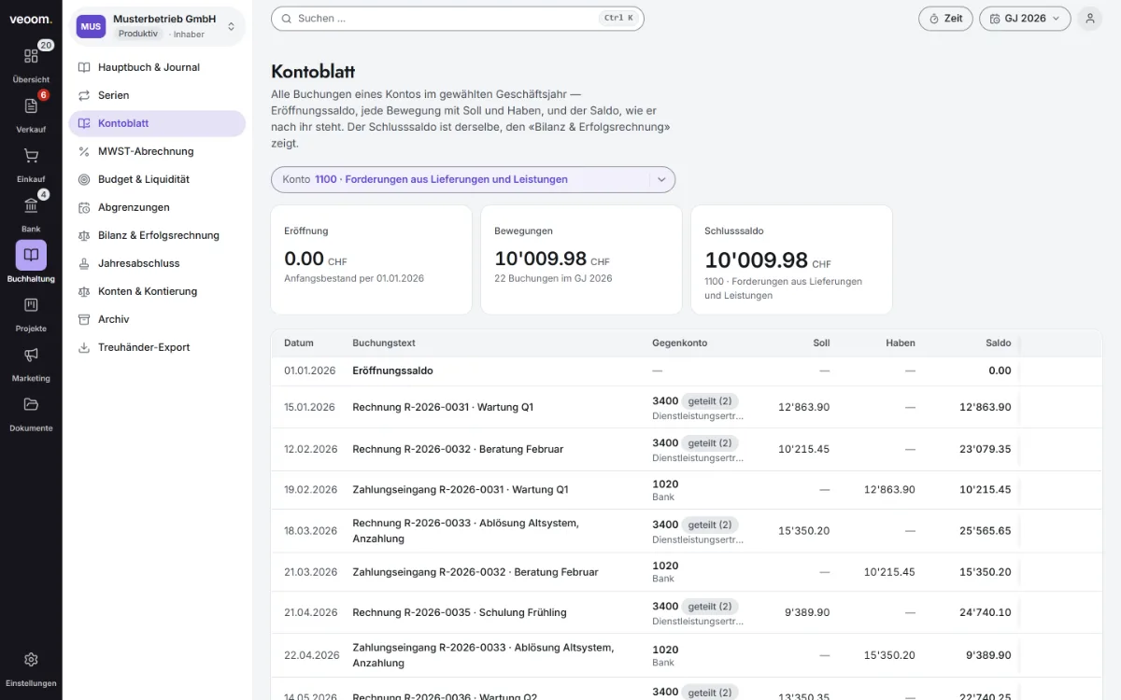Click the Saldo column header
The width and height of the screenshot is (1121, 700).
[x=999, y=343]
